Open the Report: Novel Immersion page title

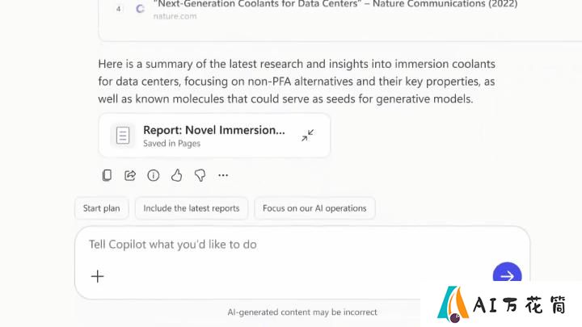point(214,130)
